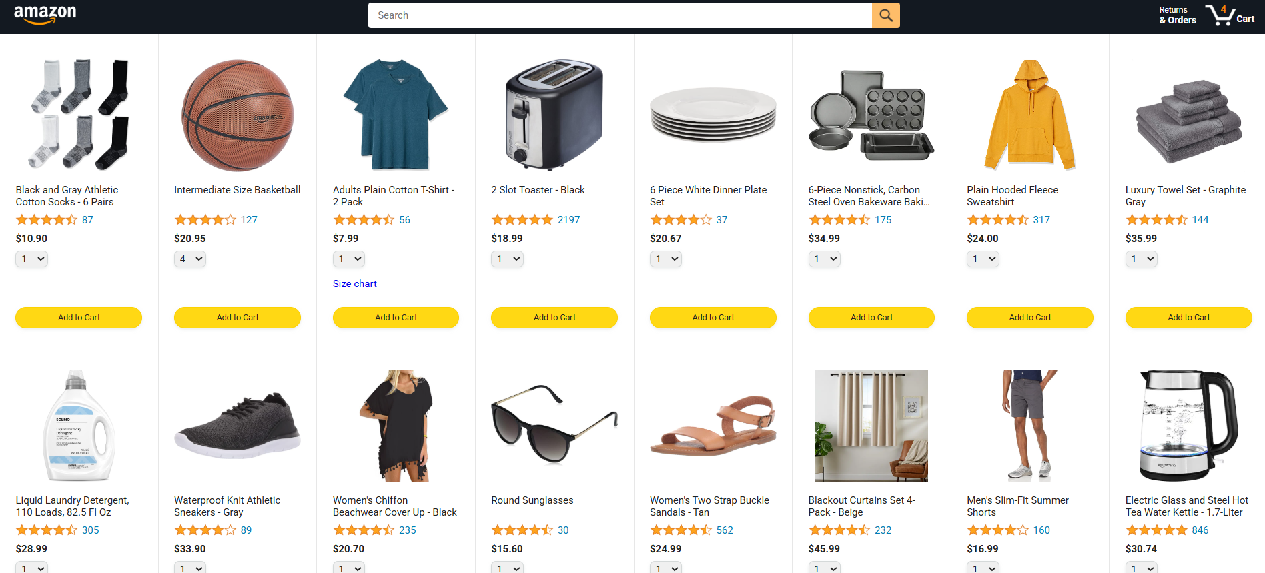Open quantity dropdown for Intermediate Size Basketball
Screen dimensions: 1265x573
(x=190, y=259)
